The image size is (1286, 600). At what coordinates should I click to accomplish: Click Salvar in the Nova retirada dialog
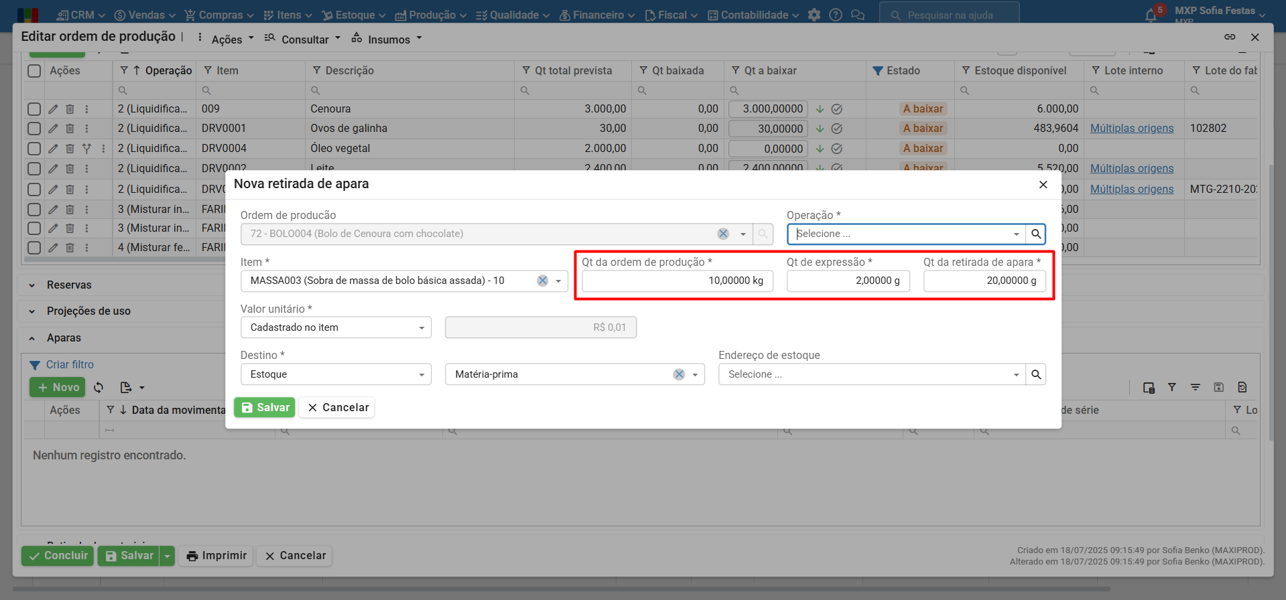(x=265, y=407)
